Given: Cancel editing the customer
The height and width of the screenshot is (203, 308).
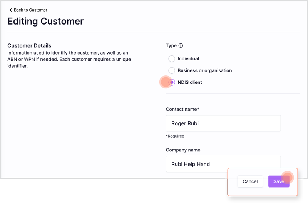Looking at the screenshot, I should pos(250,181).
